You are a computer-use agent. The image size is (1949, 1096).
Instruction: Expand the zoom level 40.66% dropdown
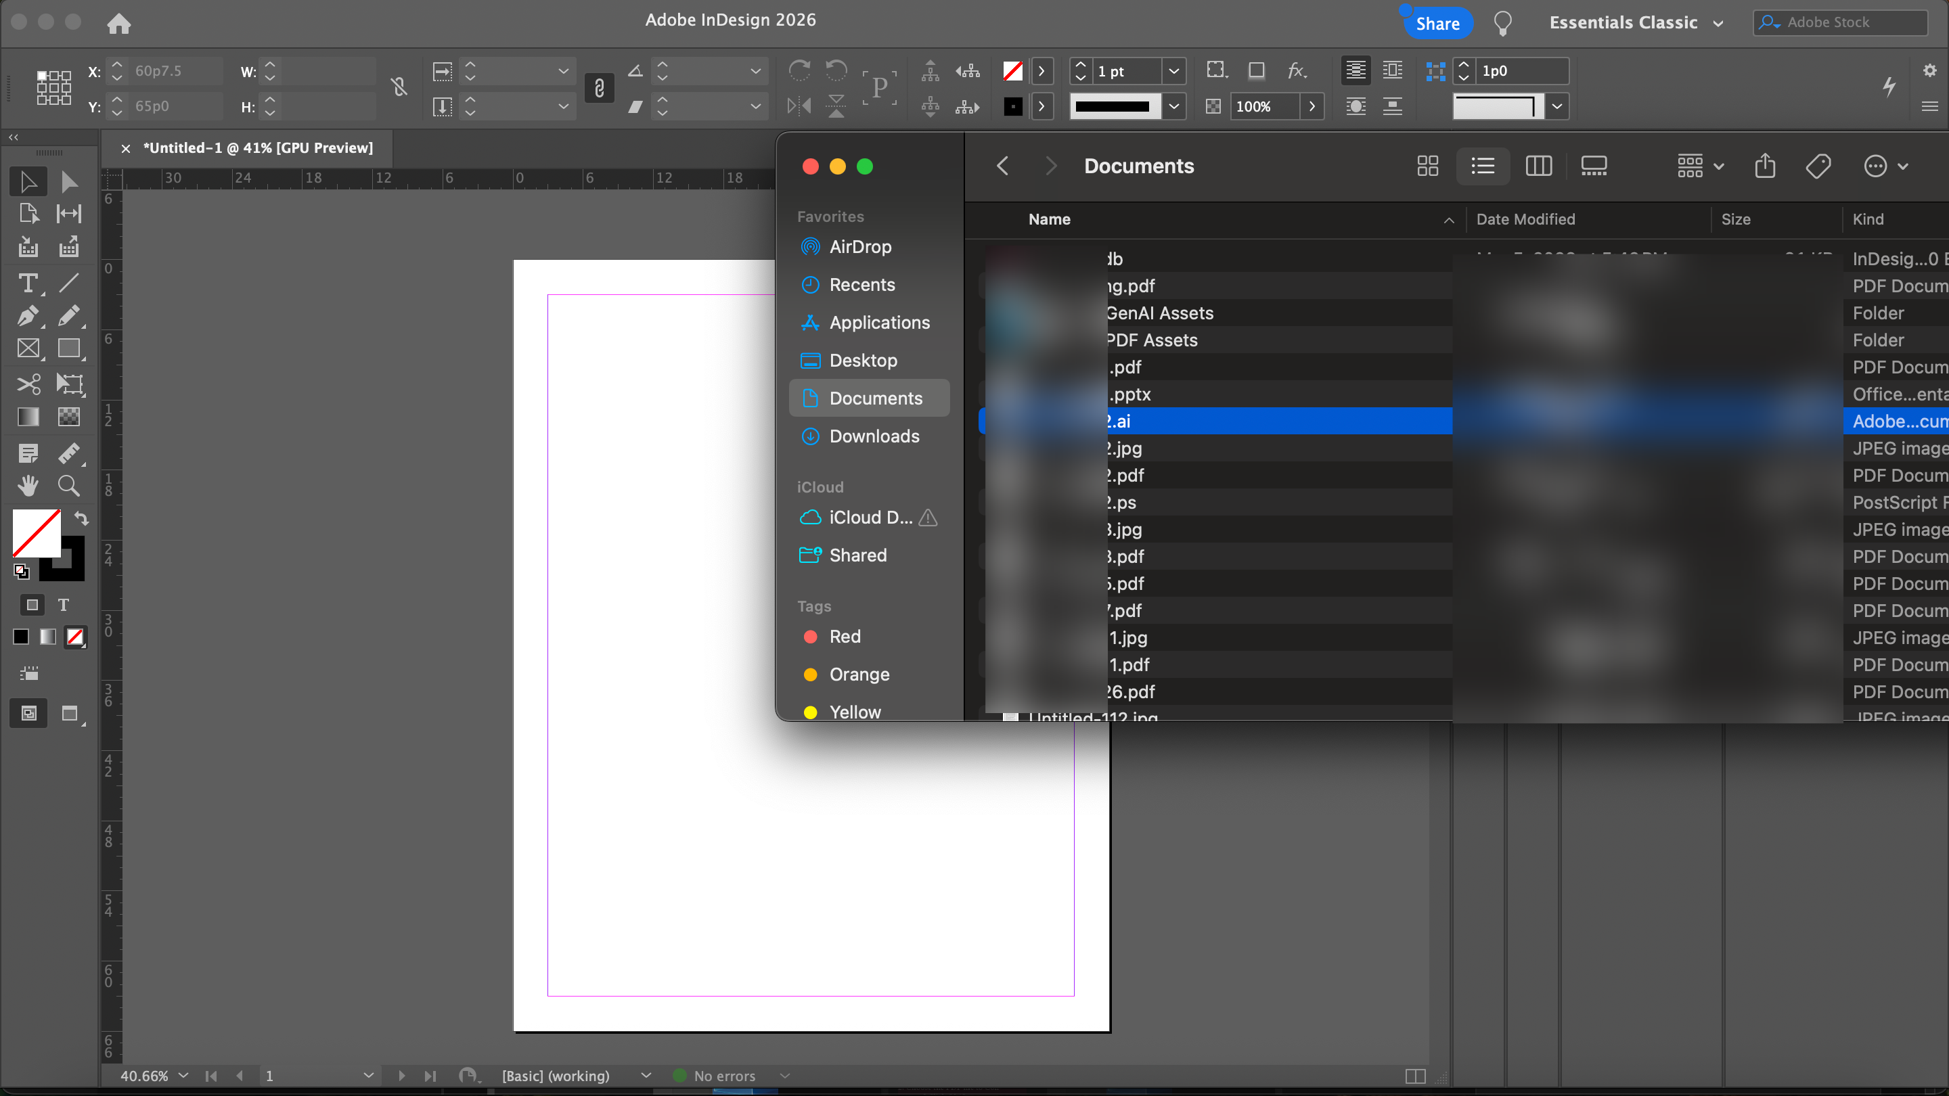[183, 1076]
